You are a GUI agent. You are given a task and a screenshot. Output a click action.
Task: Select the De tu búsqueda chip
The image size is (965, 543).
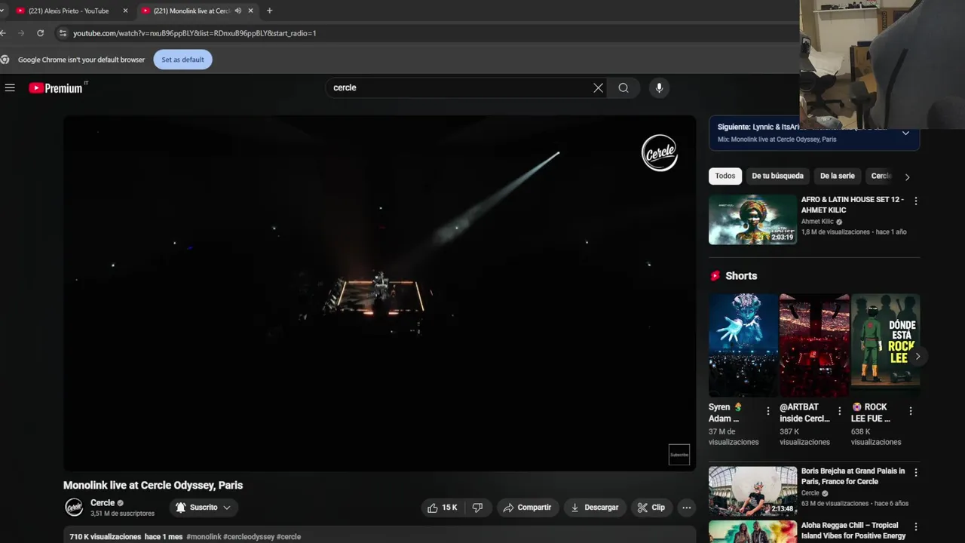coord(777,176)
